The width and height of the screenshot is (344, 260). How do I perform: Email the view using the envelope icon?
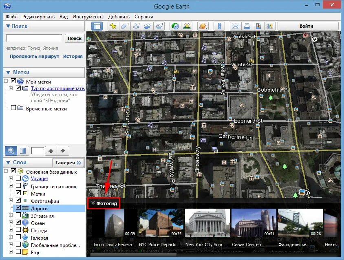pyautogui.click(x=236, y=26)
